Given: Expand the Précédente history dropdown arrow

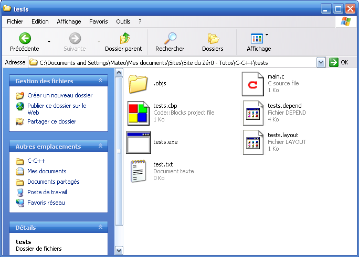Looking at the screenshot, I should (x=49, y=41).
